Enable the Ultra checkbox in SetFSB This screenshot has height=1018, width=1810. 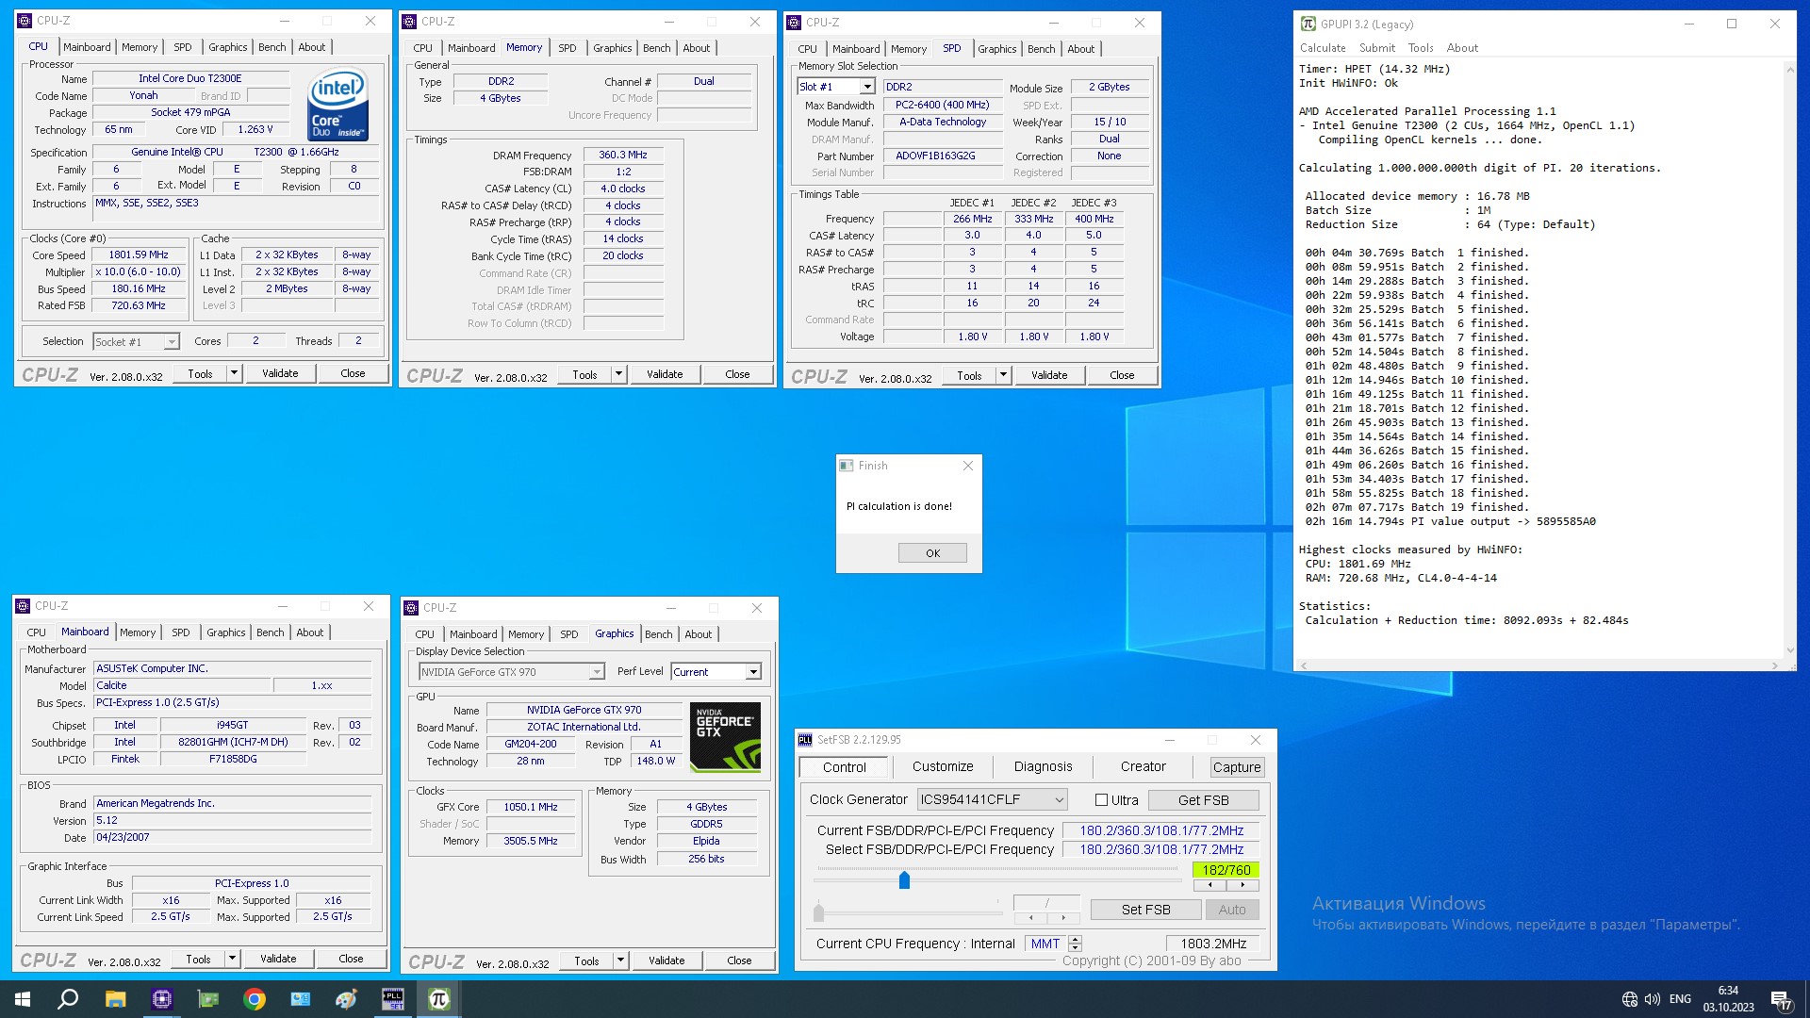1101,800
